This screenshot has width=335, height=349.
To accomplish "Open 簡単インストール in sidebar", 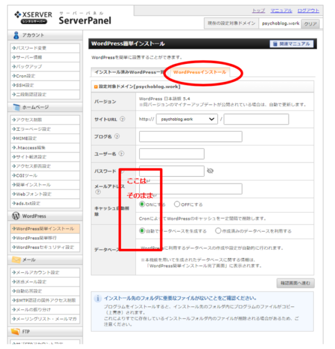I will click(45, 185).
